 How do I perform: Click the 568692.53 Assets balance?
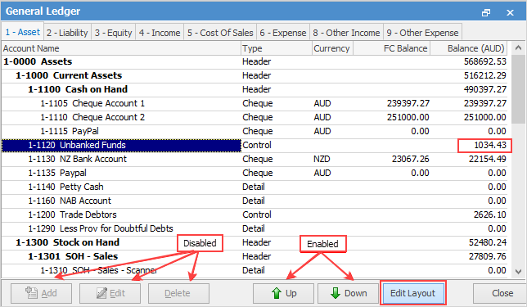coord(485,62)
